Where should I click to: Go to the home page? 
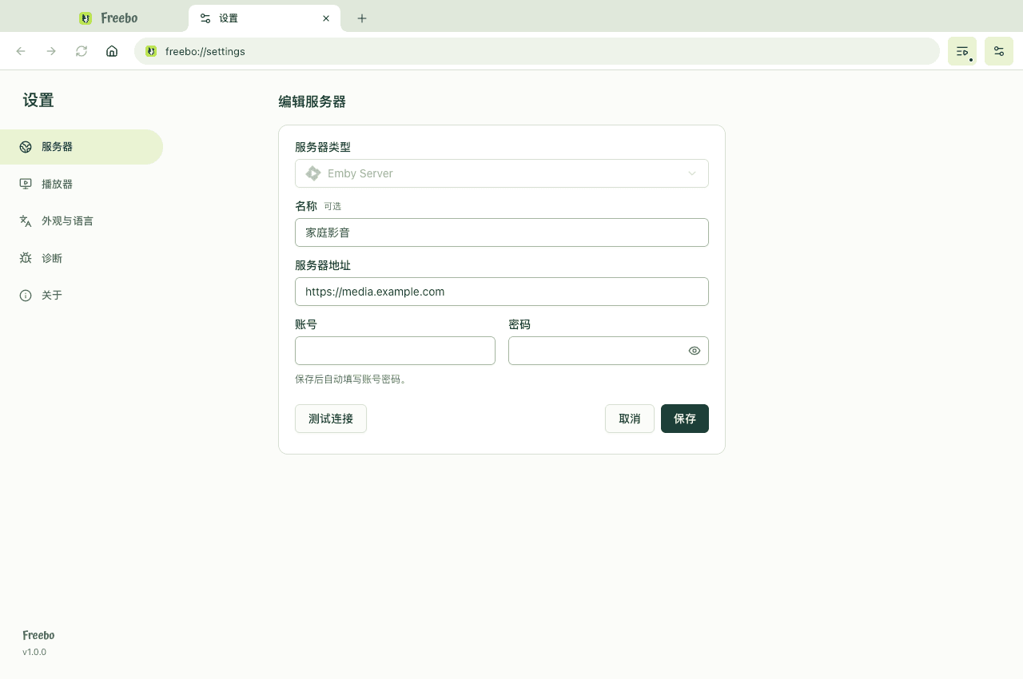112,51
